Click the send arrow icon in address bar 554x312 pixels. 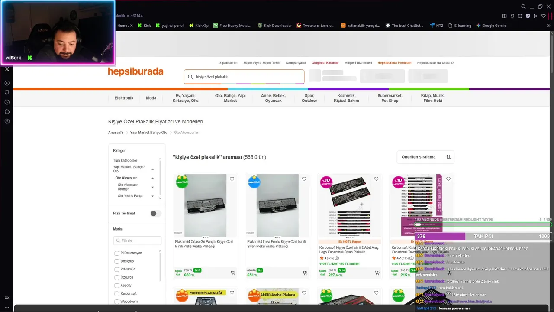(535, 16)
